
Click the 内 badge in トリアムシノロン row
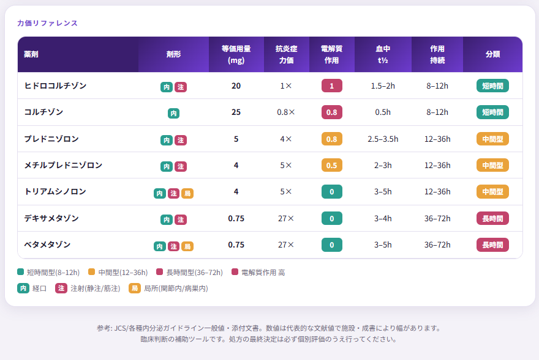click(x=159, y=193)
